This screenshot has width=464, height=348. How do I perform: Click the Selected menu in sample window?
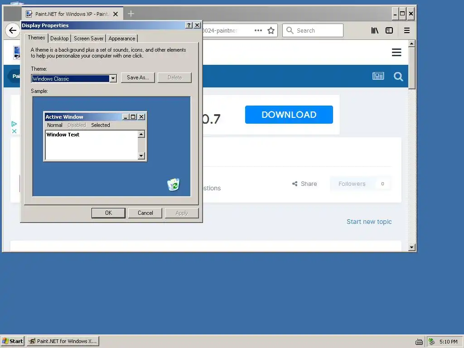coord(100,125)
